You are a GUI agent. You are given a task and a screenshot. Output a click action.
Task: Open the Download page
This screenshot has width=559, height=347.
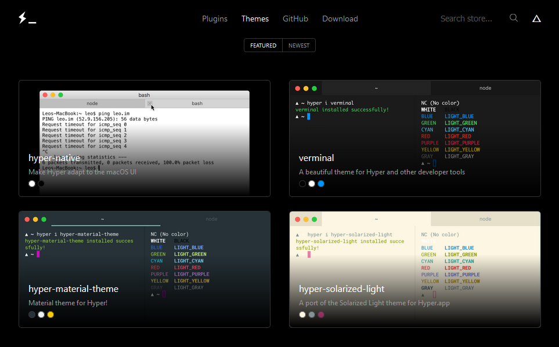[x=340, y=19]
